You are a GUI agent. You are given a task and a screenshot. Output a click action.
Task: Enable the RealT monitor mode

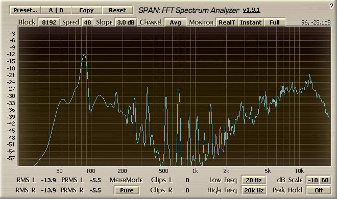pyautogui.click(x=227, y=22)
